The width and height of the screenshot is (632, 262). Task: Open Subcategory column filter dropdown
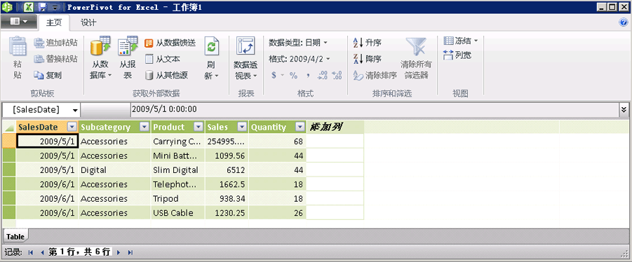pyautogui.click(x=144, y=127)
